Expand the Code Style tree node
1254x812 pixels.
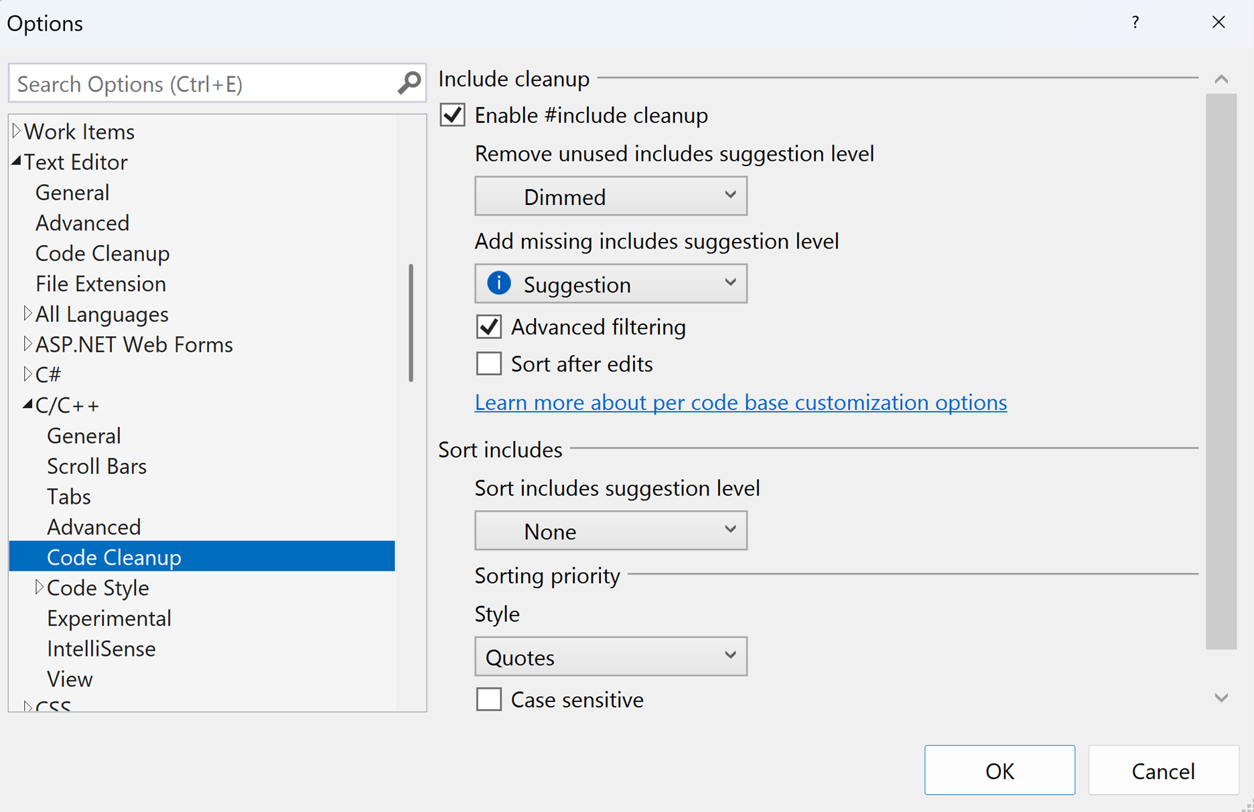coord(39,588)
